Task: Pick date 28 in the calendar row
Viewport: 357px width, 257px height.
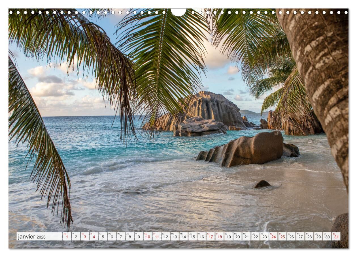Action: click(309, 237)
